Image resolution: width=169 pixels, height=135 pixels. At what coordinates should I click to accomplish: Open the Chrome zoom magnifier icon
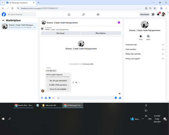pos(150,8)
